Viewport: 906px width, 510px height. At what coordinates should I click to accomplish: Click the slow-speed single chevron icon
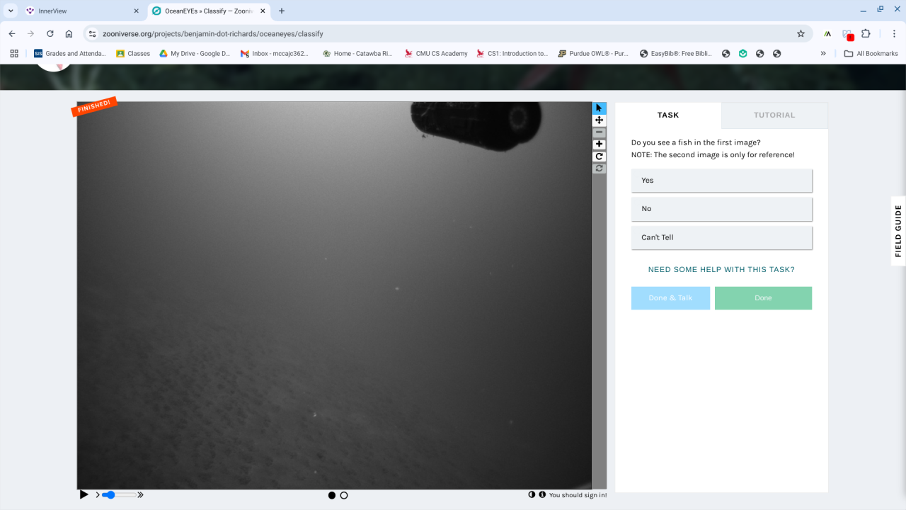point(98,495)
